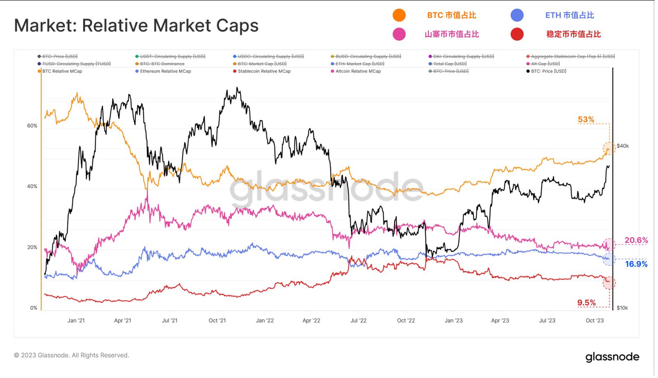The height and width of the screenshot is (378, 658).
Task: Enable the BTC: BTC Dominance series
Action: (x=162, y=64)
